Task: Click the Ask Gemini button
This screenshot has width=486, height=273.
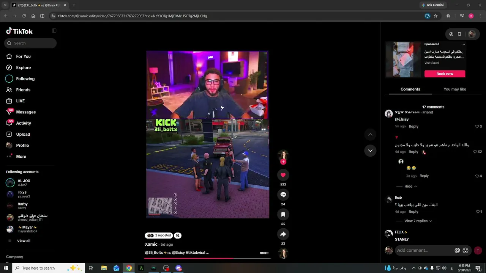Action: (x=432, y=5)
